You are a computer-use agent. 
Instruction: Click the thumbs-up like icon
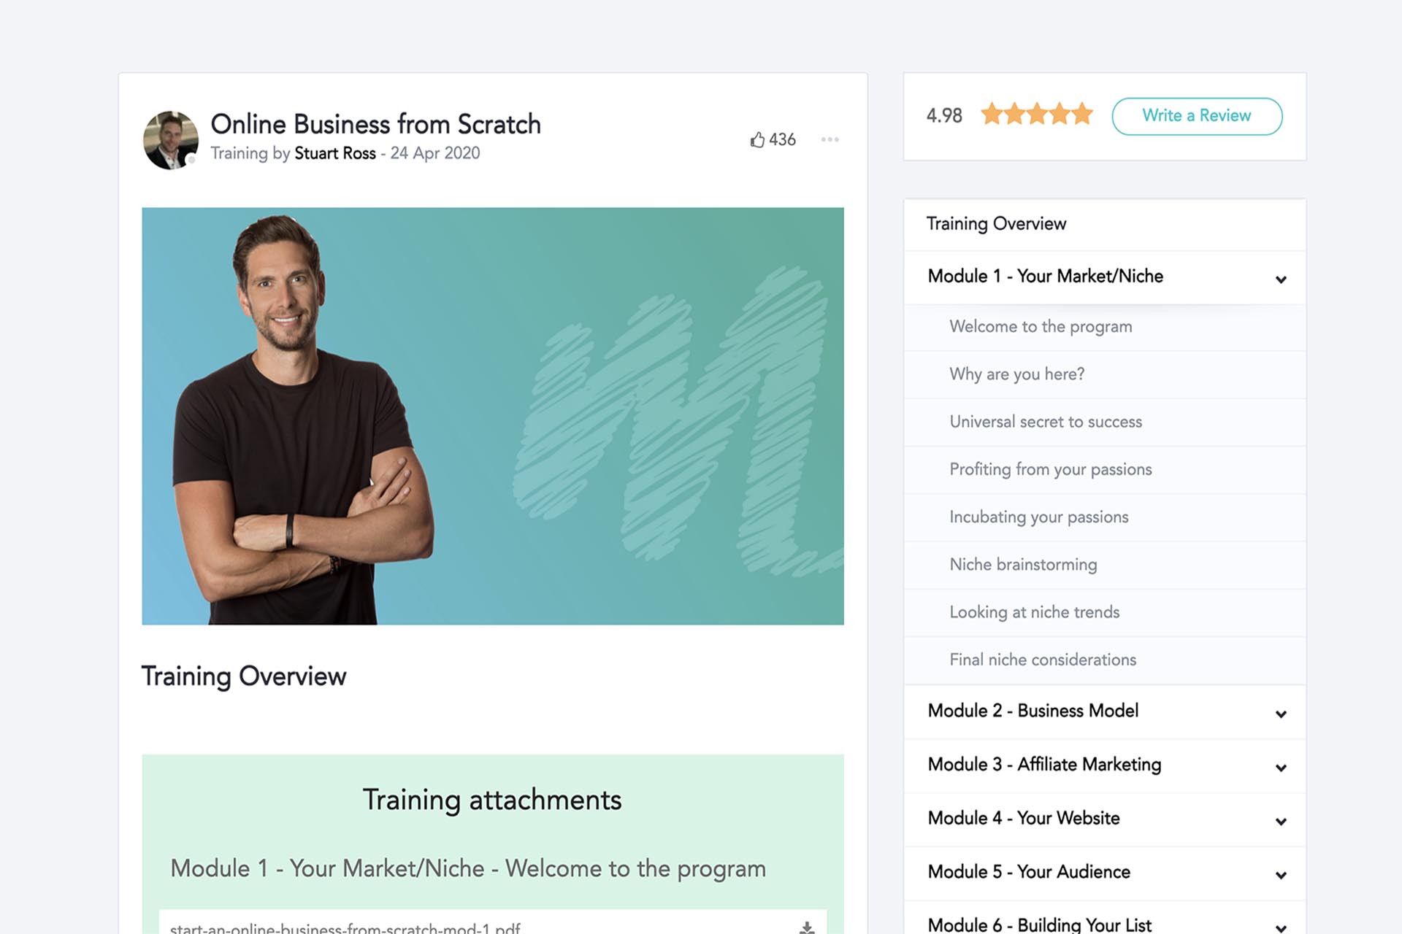[757, 139]
